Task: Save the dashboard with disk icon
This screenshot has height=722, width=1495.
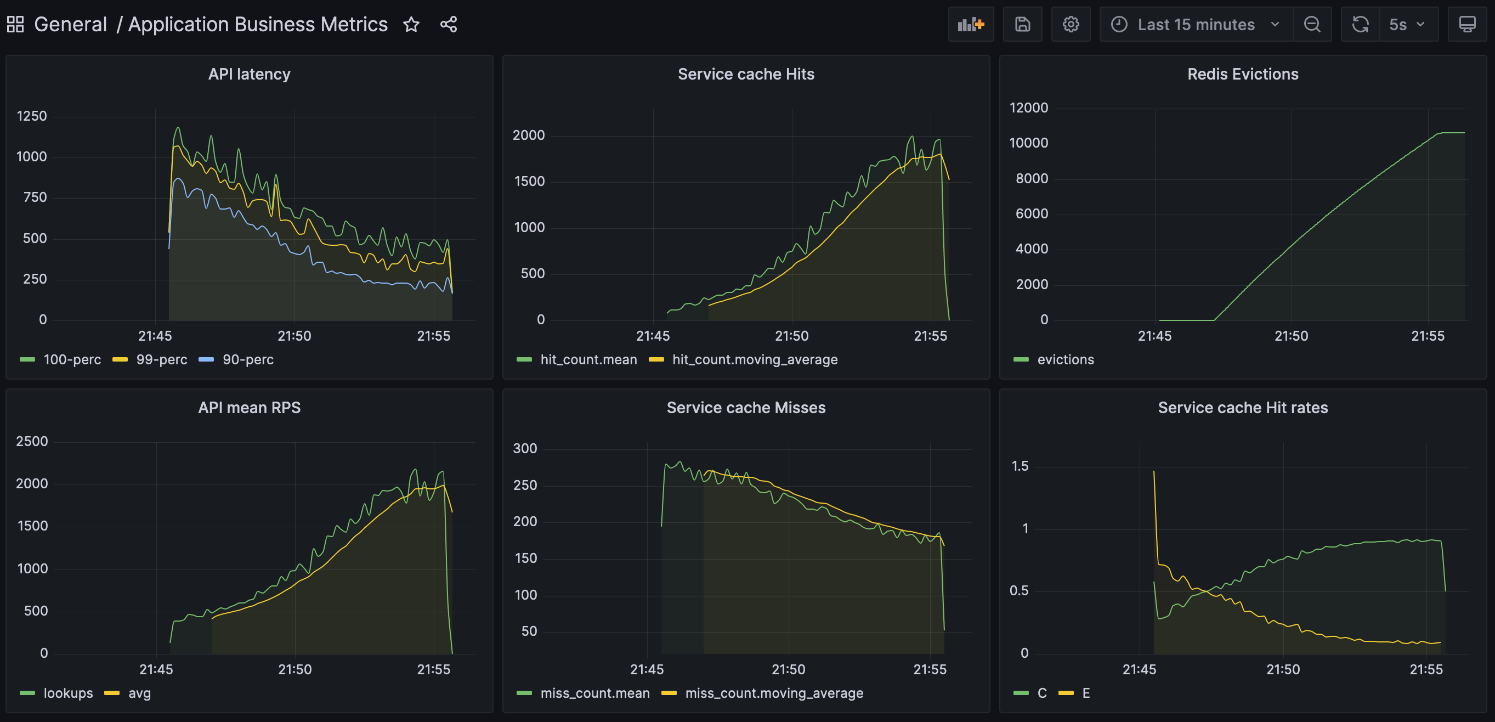Action: pyautogui.click(x=1022, y=24)
